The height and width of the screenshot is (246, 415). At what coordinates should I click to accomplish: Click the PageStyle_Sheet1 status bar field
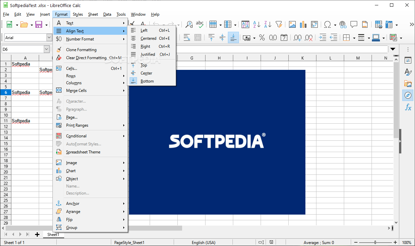(x=129, y=243)
